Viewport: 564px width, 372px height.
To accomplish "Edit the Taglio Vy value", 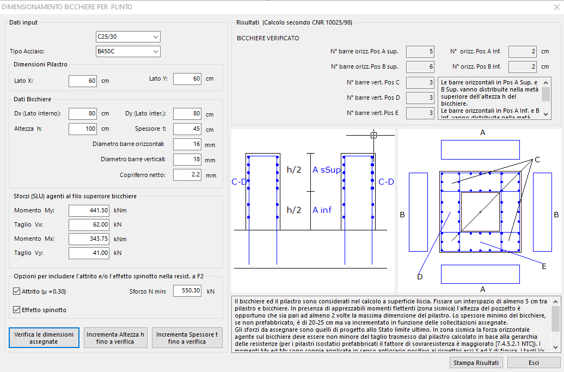I will click(x=89, y=253).
